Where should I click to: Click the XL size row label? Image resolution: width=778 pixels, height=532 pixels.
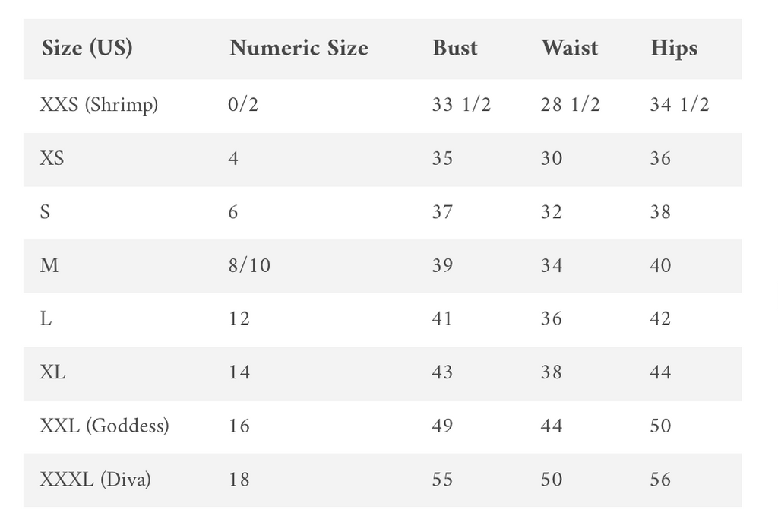coord(52,373)
